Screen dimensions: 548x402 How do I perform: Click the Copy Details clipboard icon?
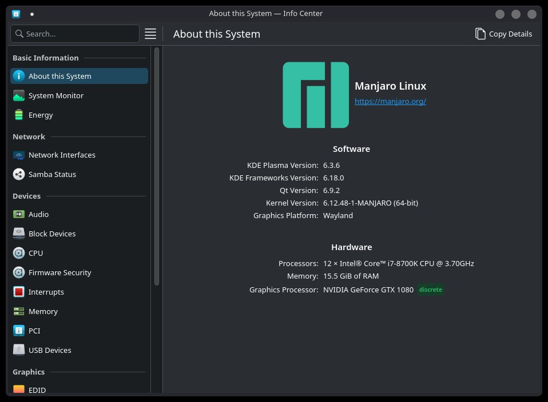[x=480, y=34]
